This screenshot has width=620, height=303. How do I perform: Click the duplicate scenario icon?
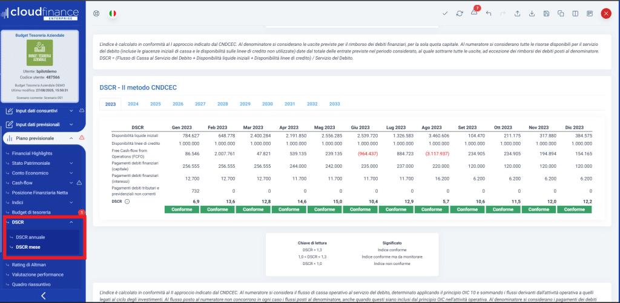[x=560, y=13]
